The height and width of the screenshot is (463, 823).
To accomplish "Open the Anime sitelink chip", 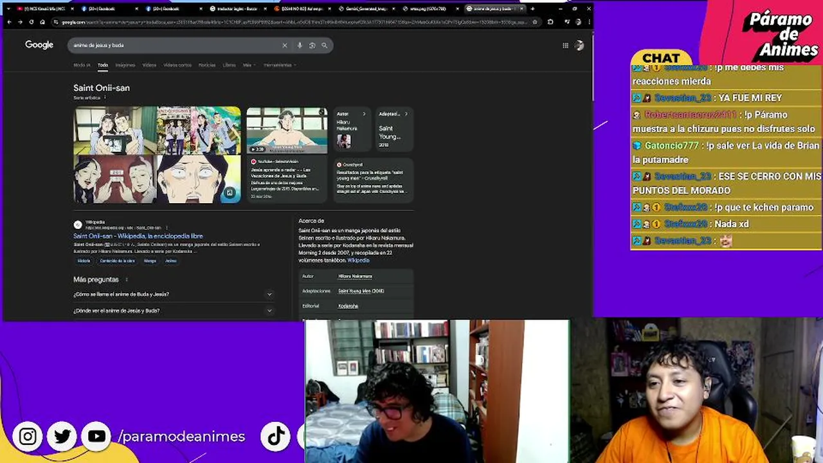I will click(x=170, y=260).
